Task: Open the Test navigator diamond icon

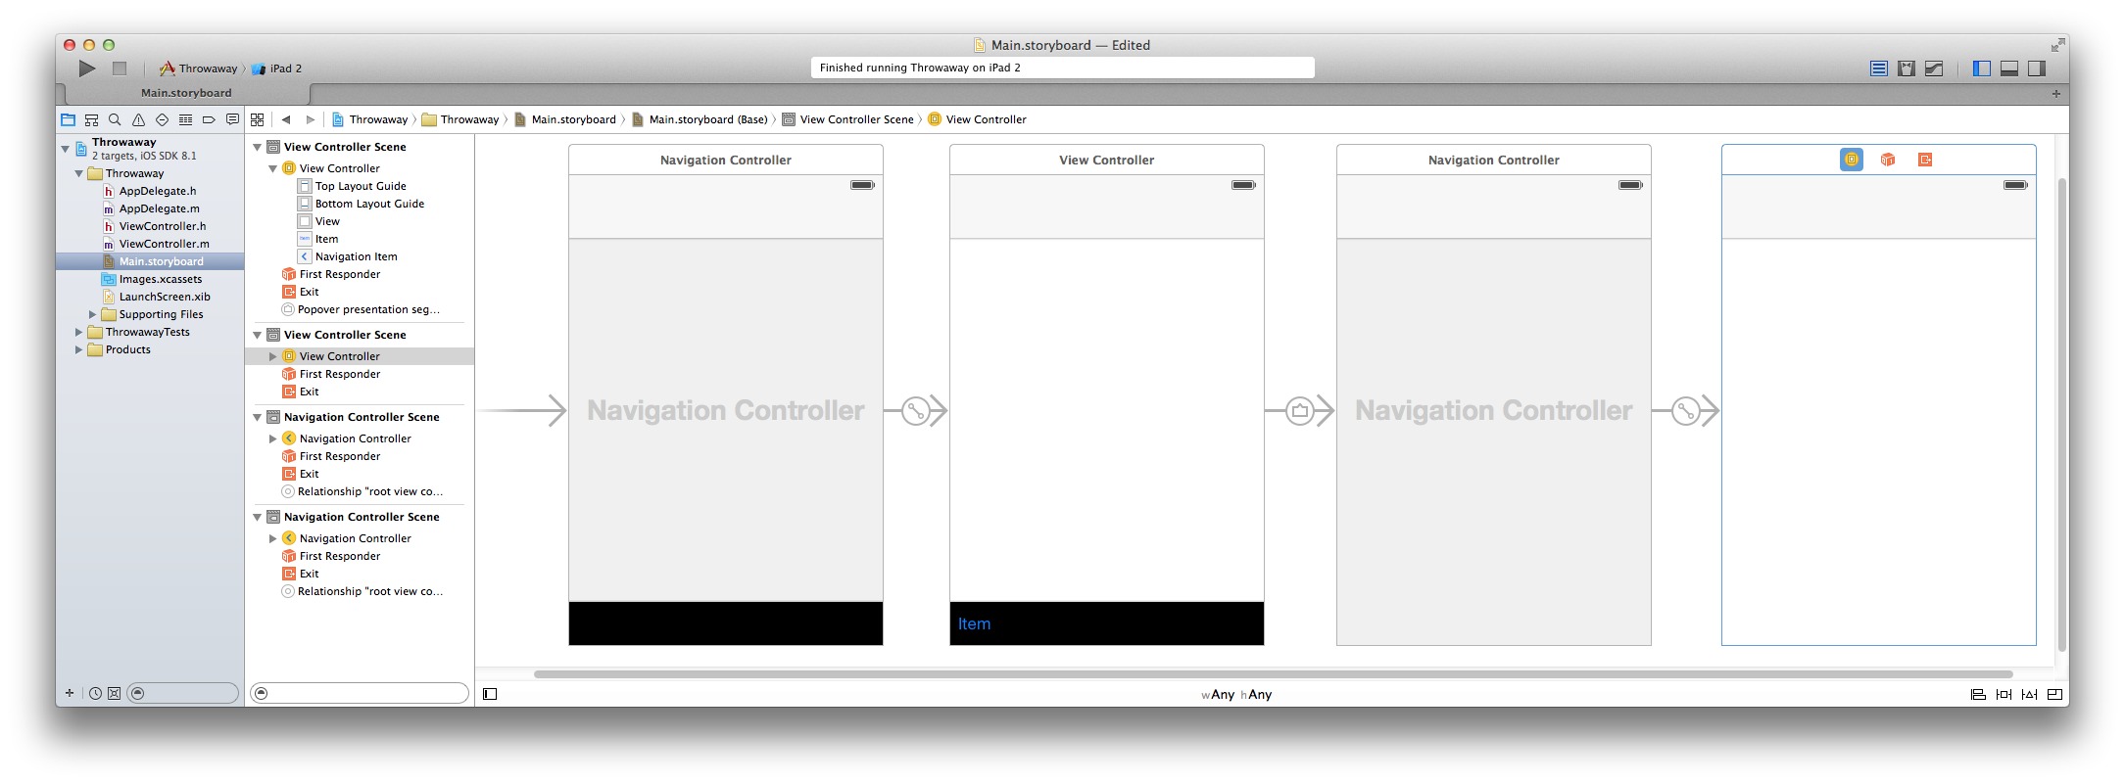Action: pyautogui.click(x=162, y=119)
